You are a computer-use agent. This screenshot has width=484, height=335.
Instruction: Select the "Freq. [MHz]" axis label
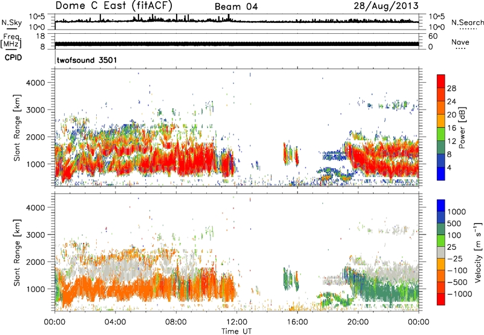pyautogui.click(x=11, y=41)
